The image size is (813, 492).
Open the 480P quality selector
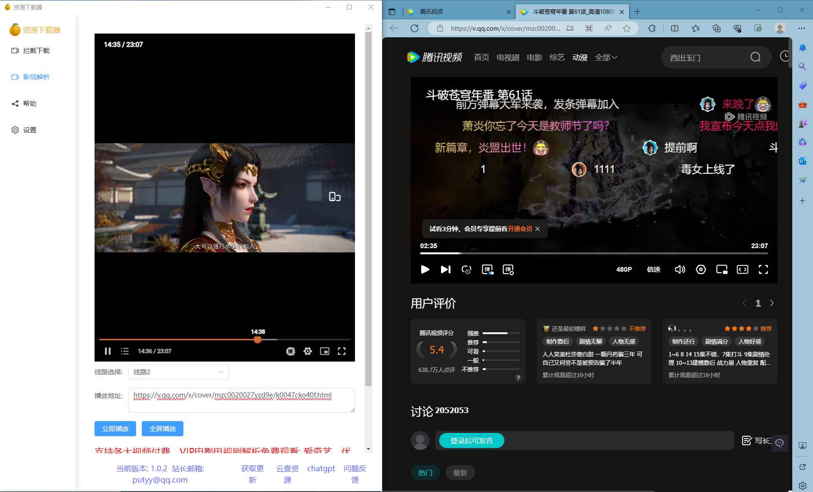624,269
